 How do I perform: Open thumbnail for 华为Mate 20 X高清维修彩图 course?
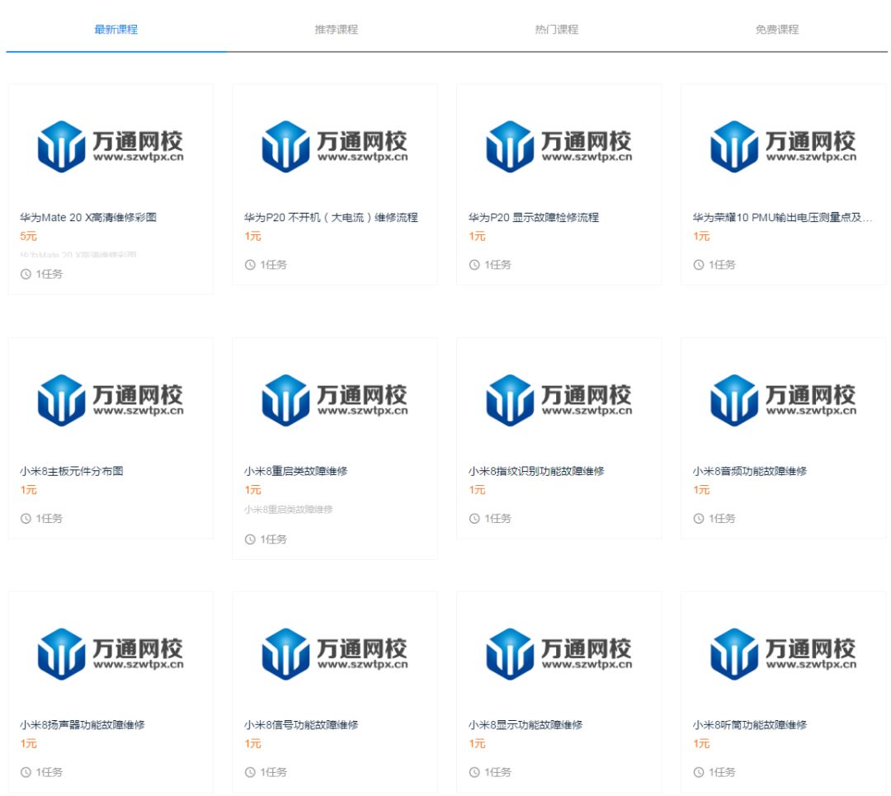pyautogui.click(x=111, y=146)
